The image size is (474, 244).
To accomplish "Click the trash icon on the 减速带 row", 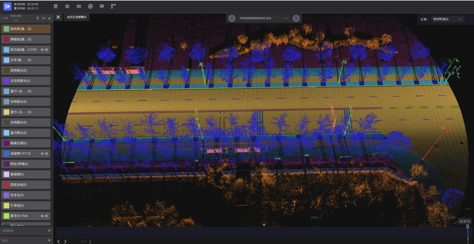I will (47, 153).
